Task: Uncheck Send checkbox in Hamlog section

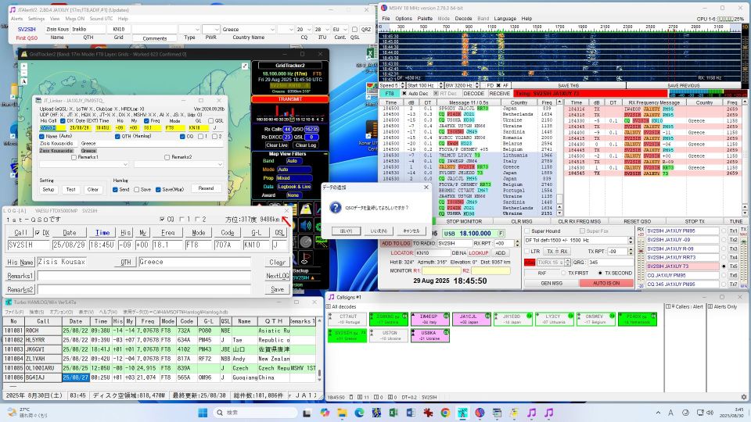Action: 116,188
